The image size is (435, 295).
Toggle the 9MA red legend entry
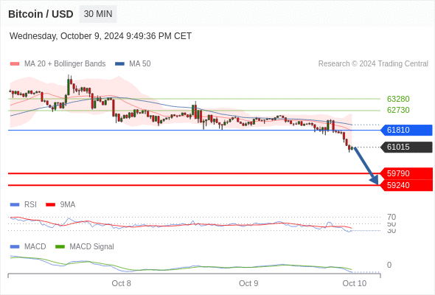60,204
